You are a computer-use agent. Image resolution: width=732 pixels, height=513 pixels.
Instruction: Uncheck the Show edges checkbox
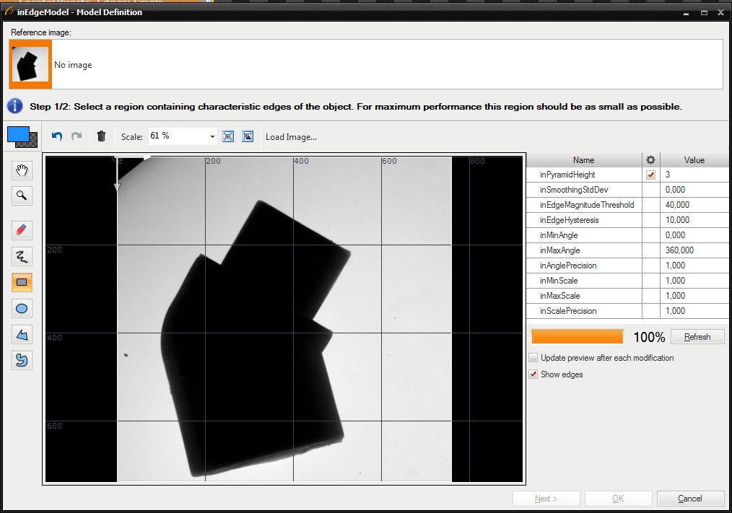point(533,374)
